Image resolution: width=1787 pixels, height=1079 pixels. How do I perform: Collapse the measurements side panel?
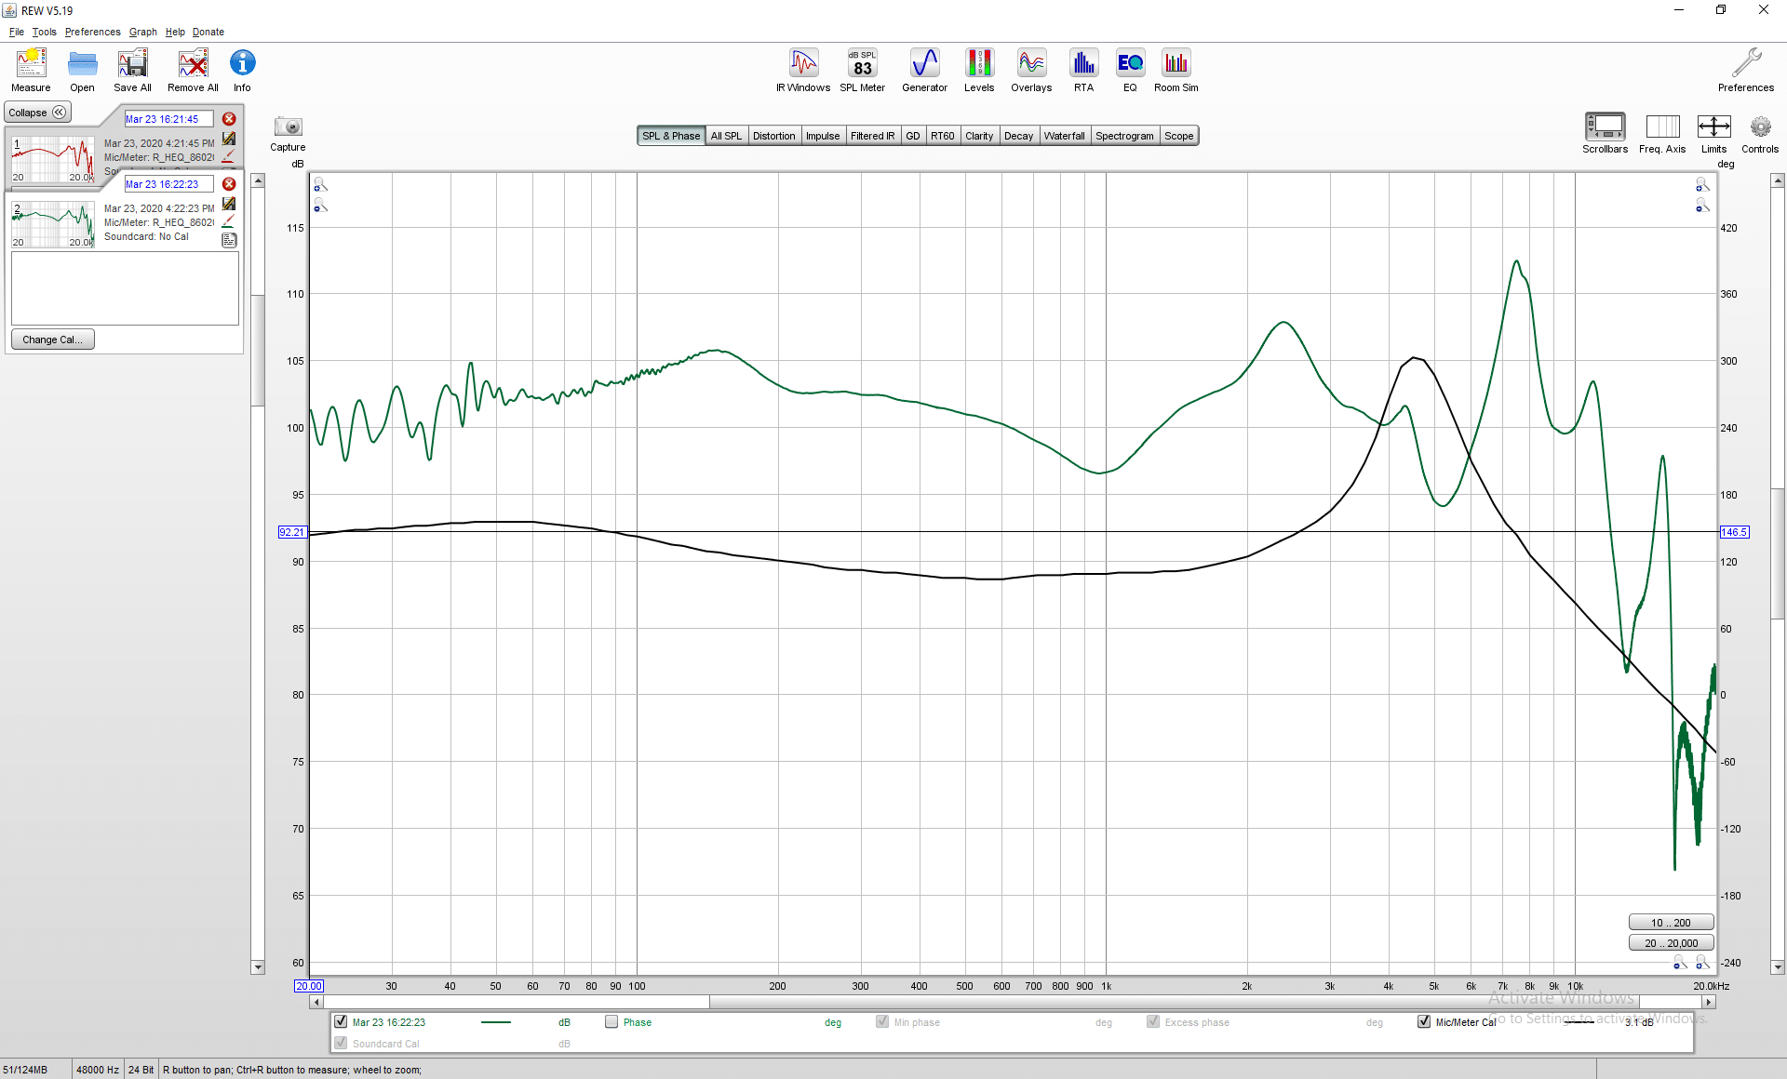38,113
